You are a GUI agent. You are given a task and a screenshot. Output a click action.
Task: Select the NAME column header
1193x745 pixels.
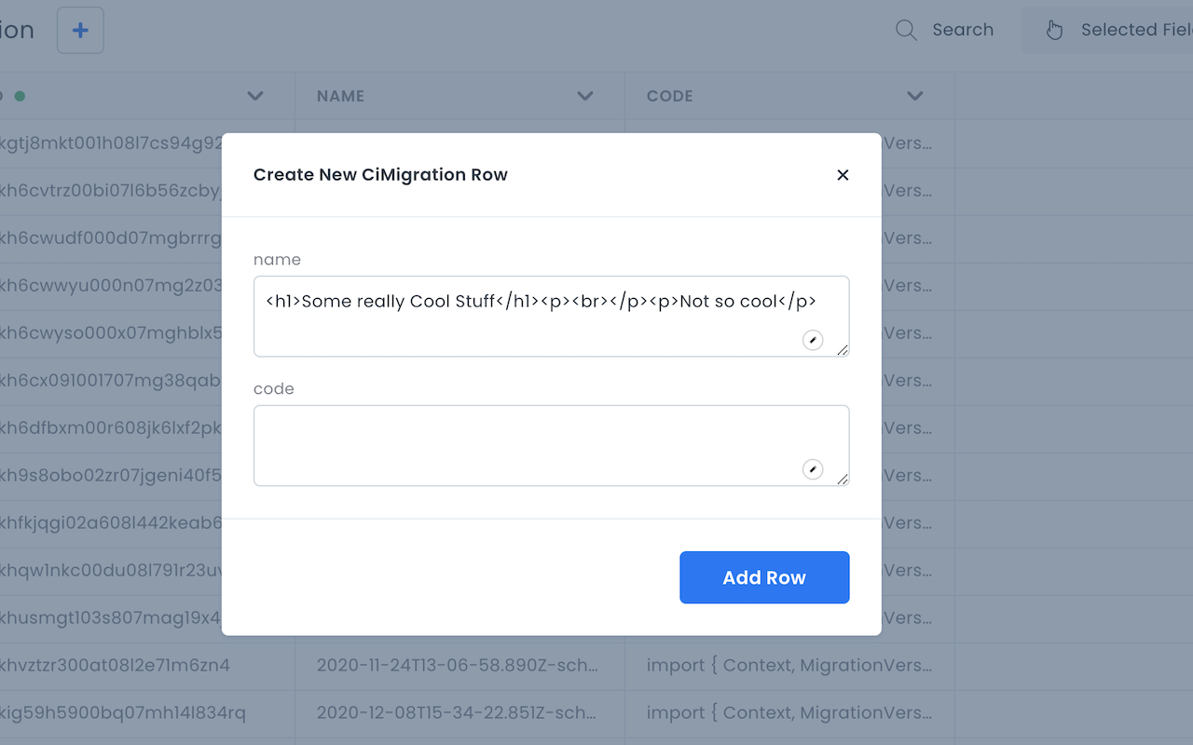(x=459, y=96)
